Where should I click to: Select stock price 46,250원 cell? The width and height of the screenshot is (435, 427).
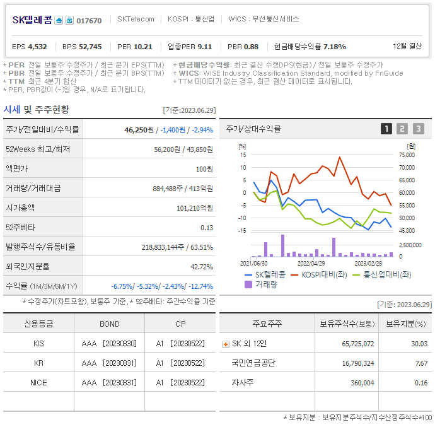tap(139, 130)
